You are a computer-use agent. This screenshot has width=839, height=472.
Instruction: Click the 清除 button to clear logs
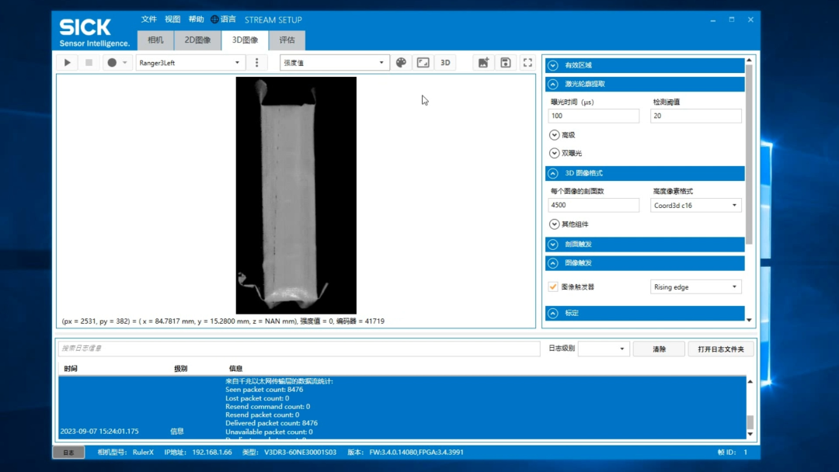[659, 349]
